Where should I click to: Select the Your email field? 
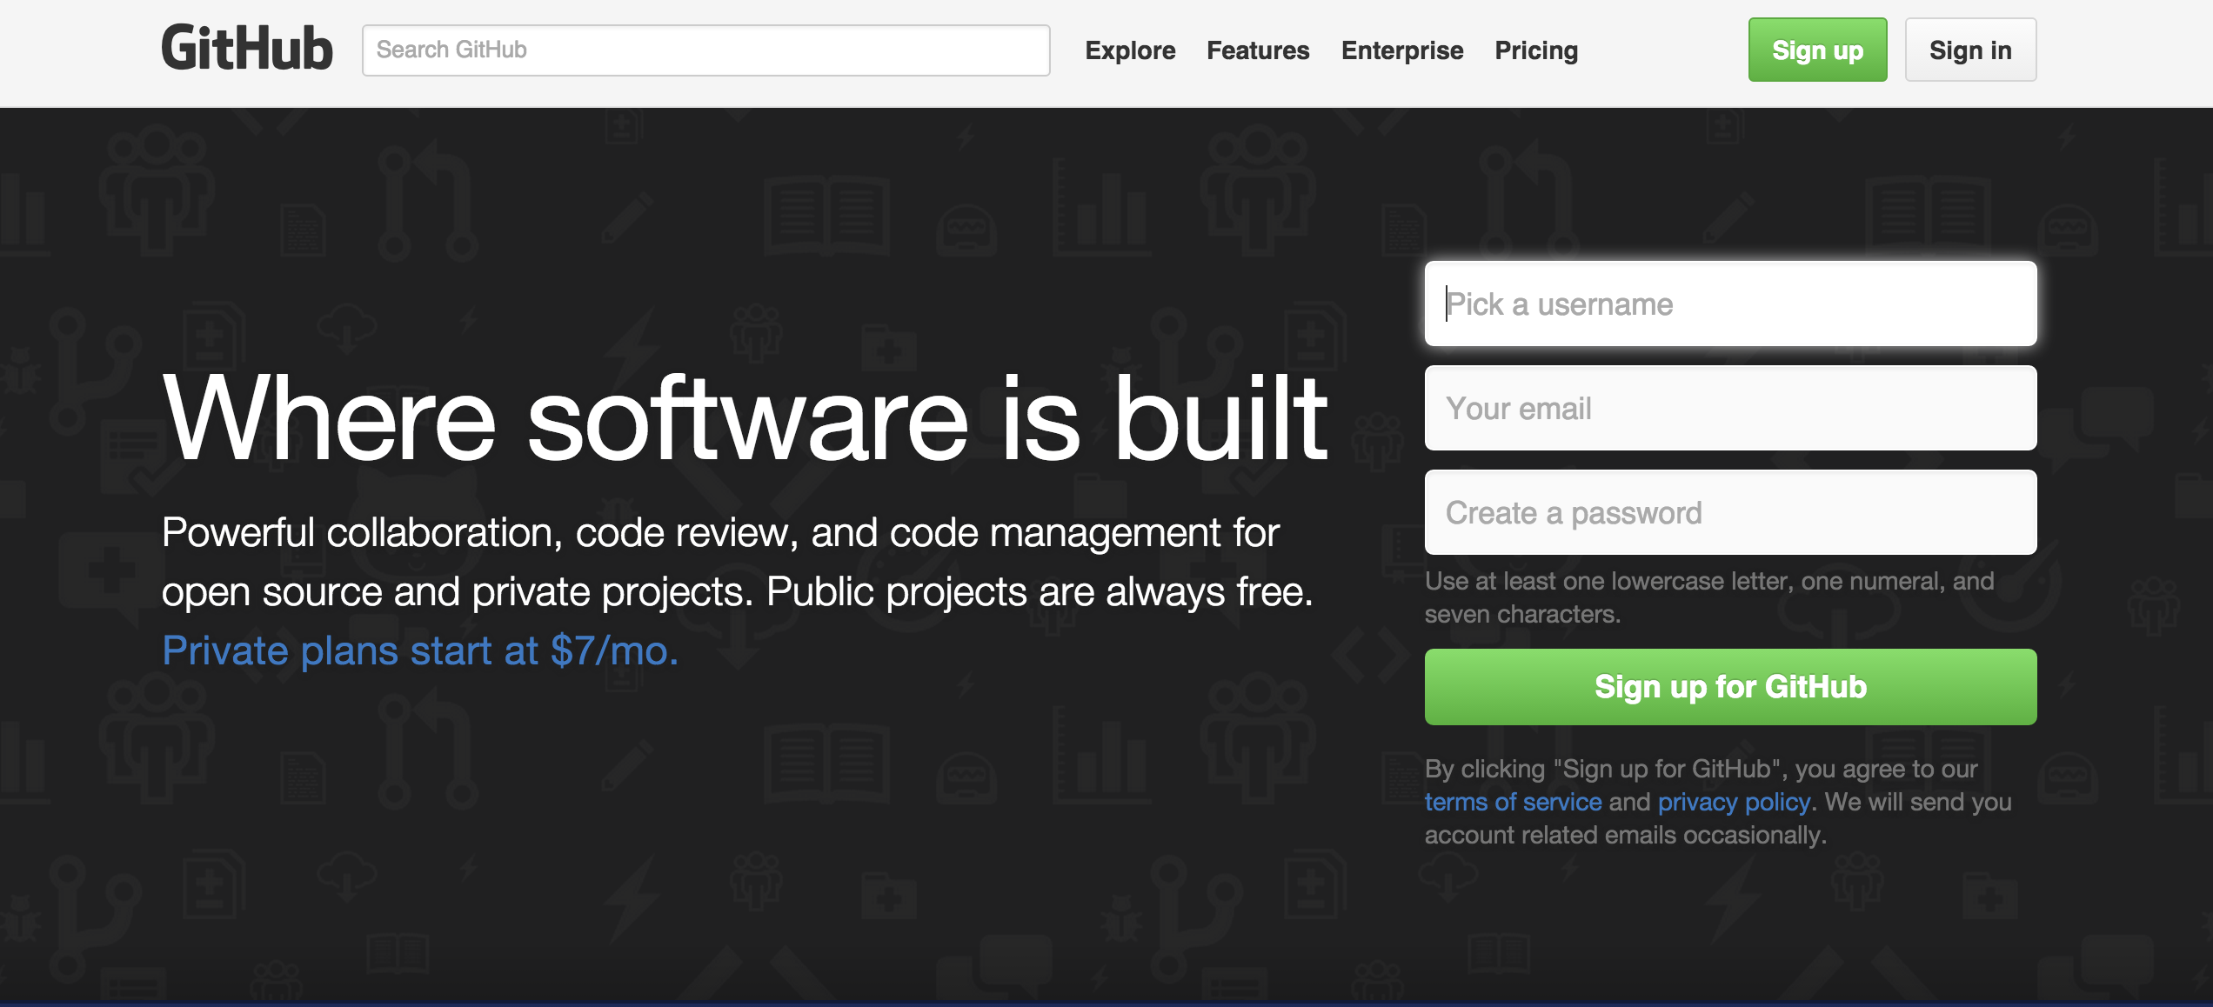pos(1730,409)
